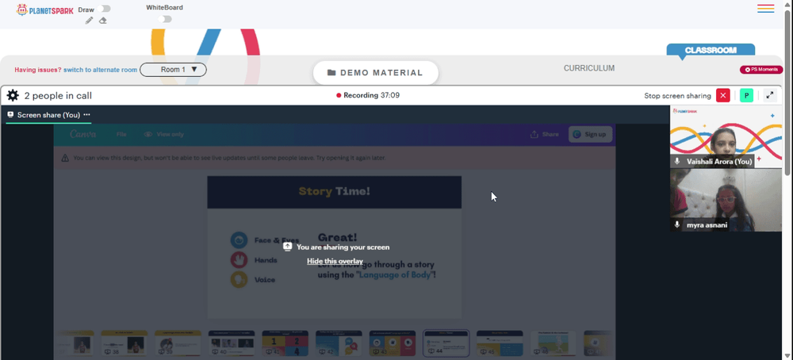This screenshot has width=793, height=360.
Task: Click the Share icon in Canva
Action: point(534,135)
